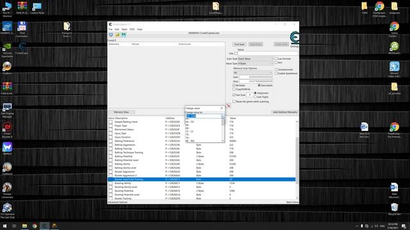Open the process list computer icon
This screenshot has width=410, height=230.
pos(111,34)
